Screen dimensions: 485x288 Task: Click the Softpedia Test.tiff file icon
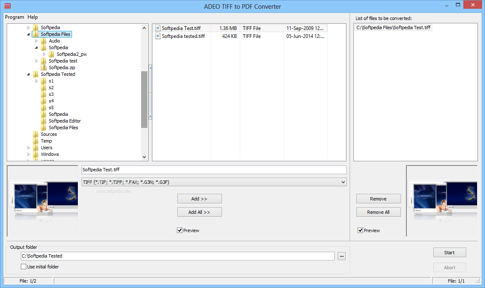158,28
